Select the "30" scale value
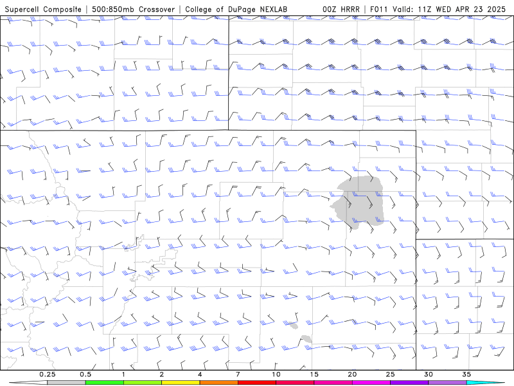514x386 pixels. [429, 374]
